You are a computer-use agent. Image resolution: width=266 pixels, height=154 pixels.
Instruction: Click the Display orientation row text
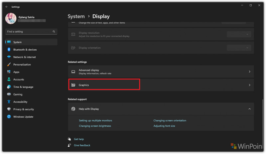(89, 48)
